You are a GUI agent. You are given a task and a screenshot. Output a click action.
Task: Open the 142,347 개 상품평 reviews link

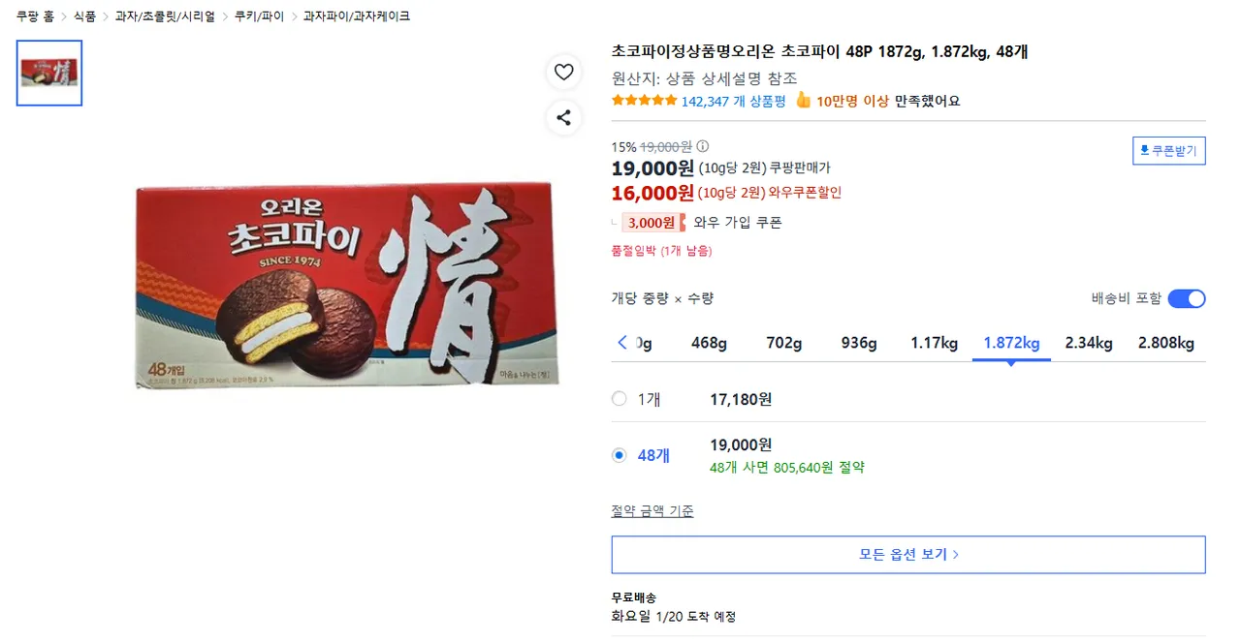(x=733, y=101)
